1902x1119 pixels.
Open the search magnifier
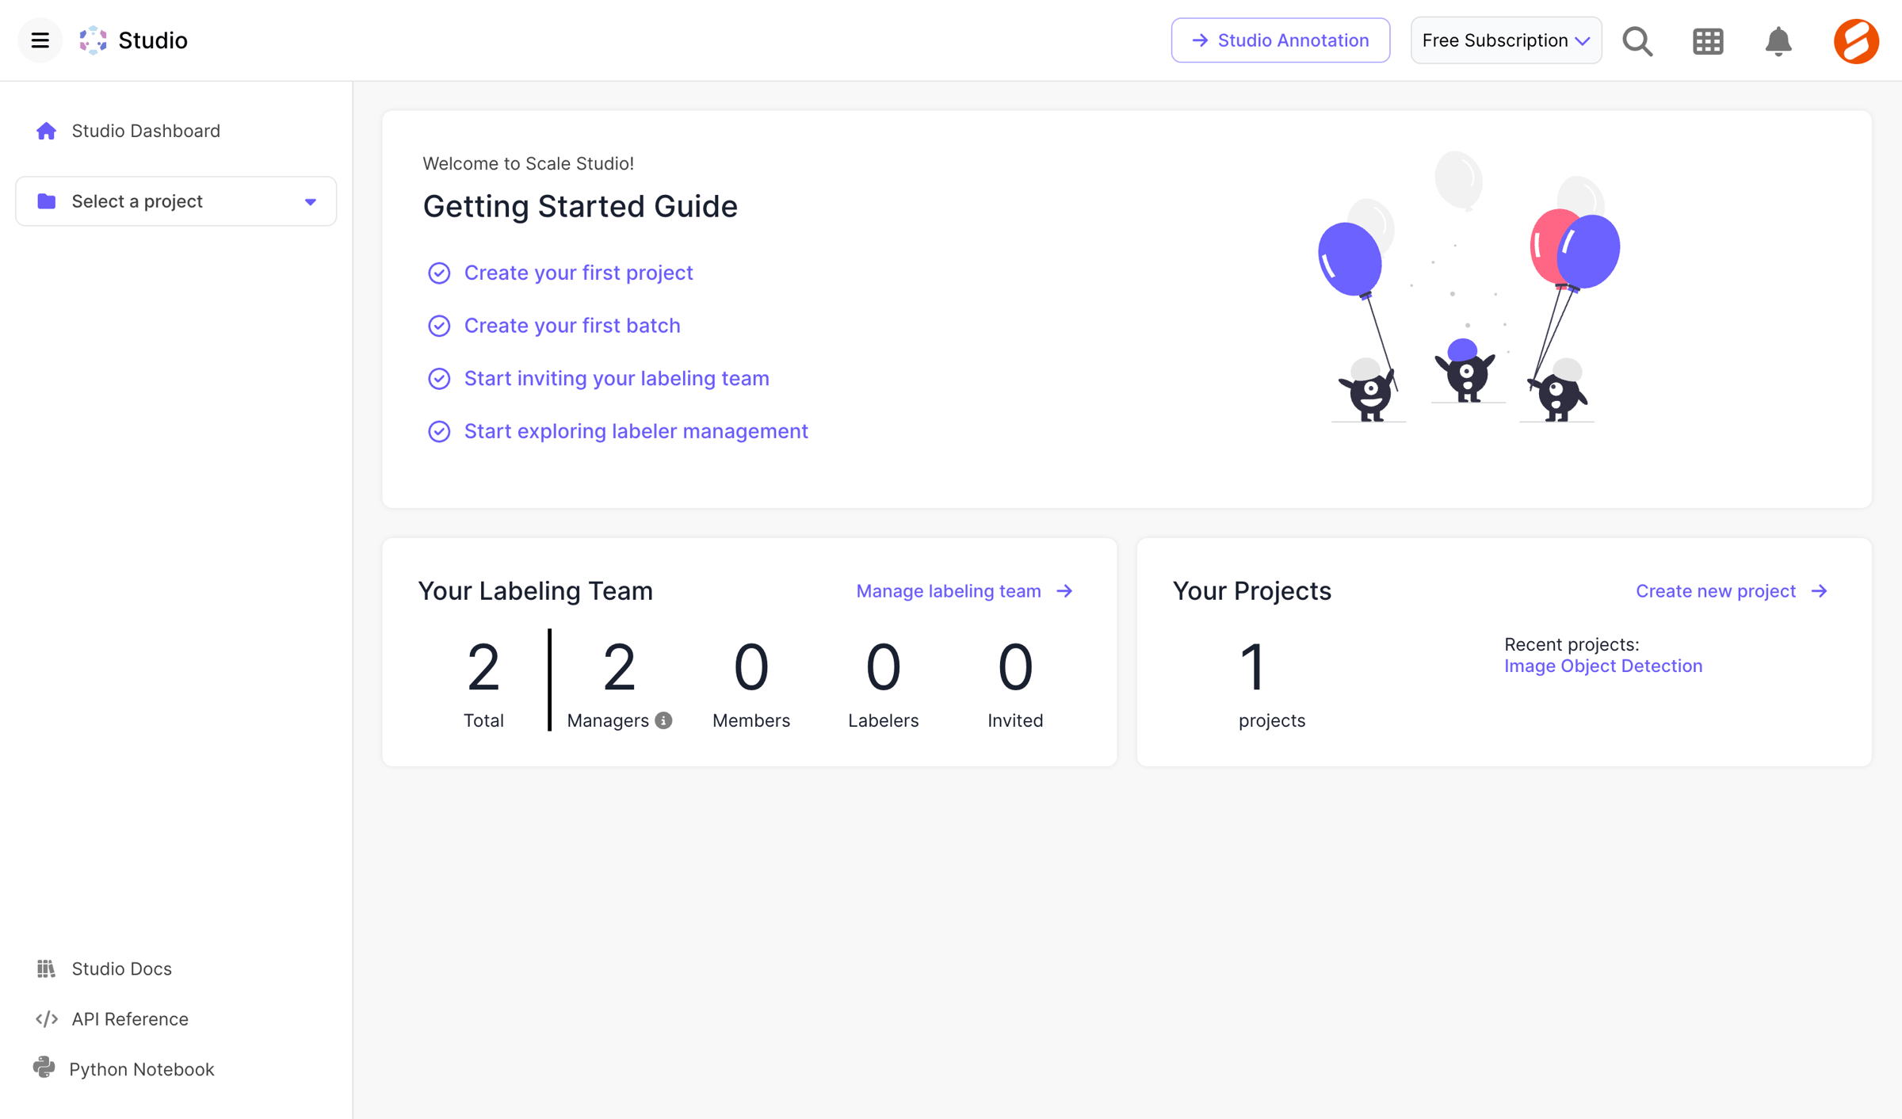pyautogui.click(x=1637, y=40)
